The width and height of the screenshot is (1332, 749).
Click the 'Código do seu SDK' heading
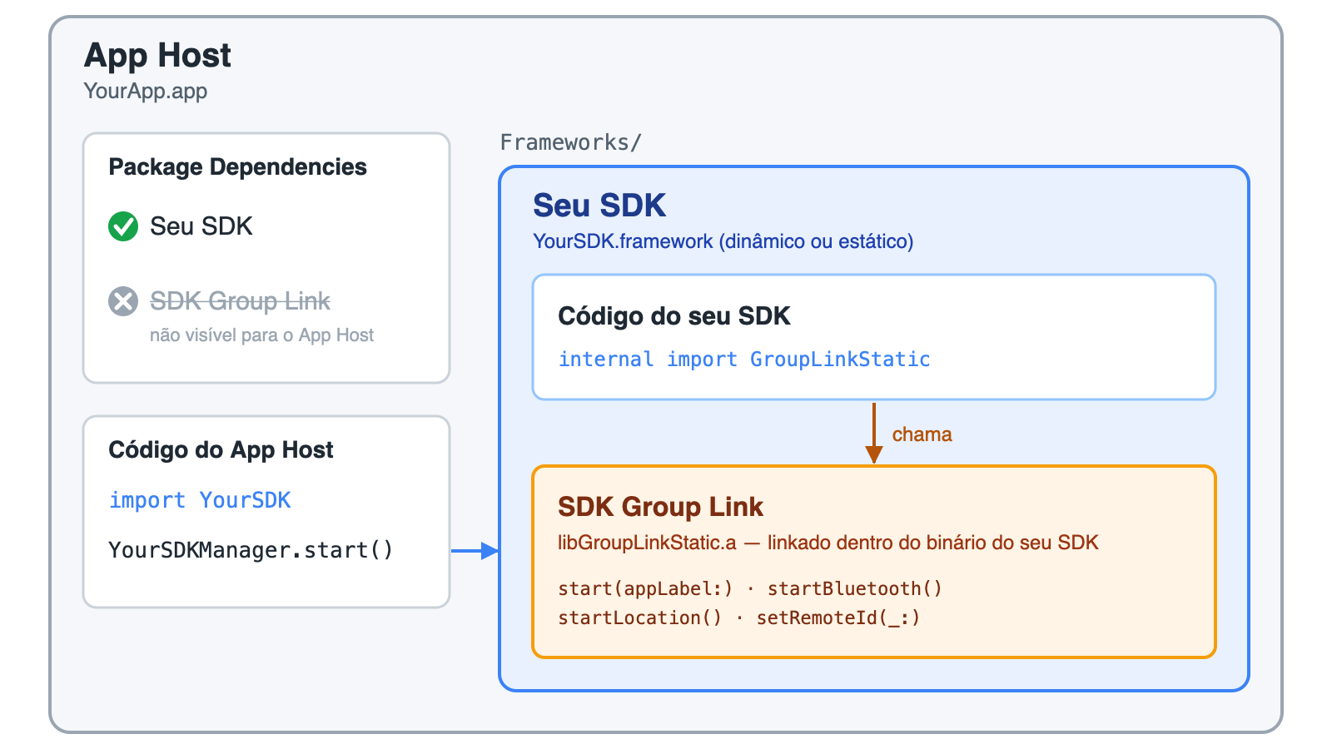(x=674, y=316)
